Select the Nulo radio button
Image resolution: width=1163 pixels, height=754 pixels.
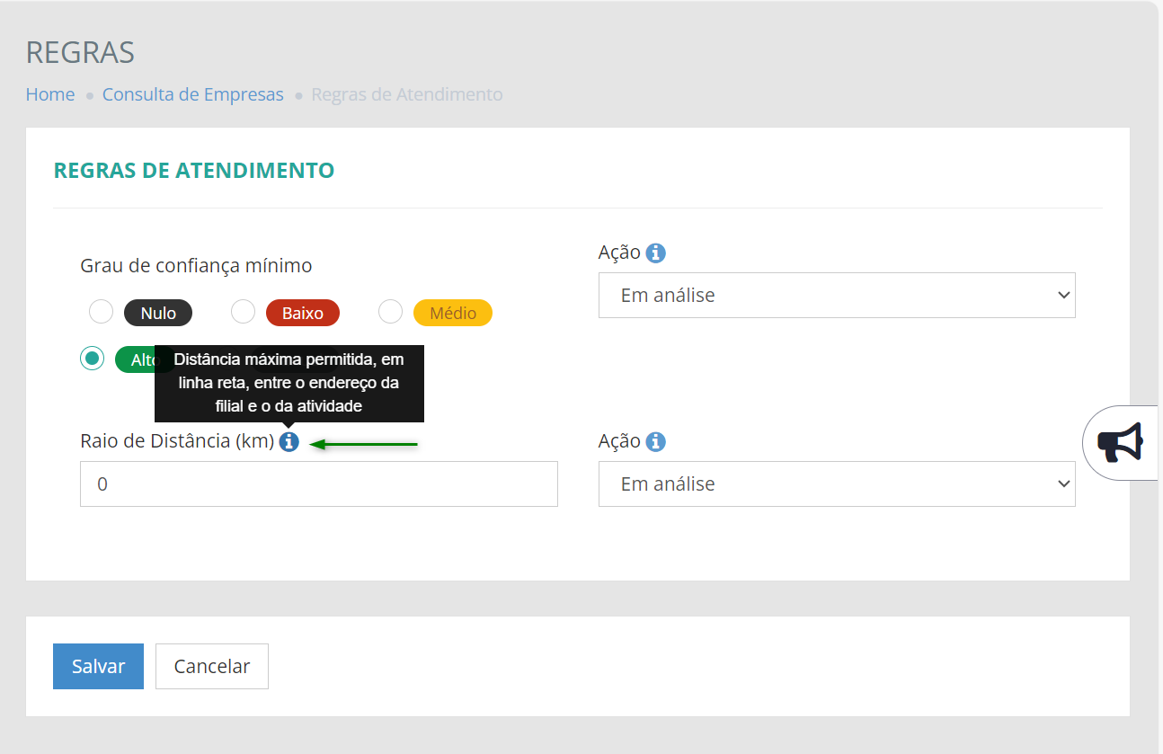tap(102, 312)
